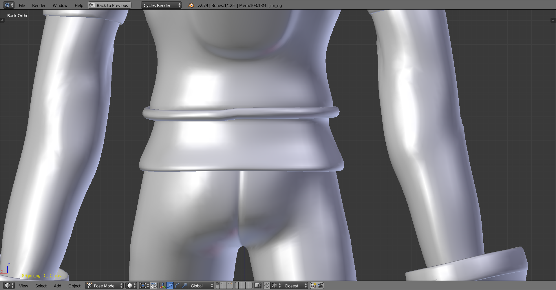Open the viewport shading dropdown
This screenshot has width=556, height=290.
(x=131, y=286)
